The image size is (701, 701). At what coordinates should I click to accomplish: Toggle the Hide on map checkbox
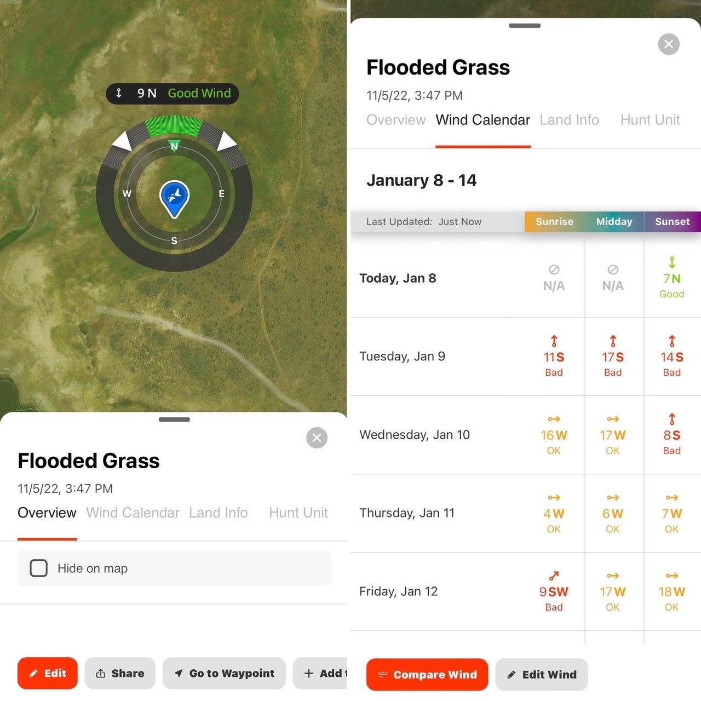pos(38,568)
